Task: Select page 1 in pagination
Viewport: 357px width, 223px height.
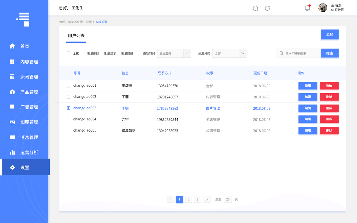Action: [179, 199]
